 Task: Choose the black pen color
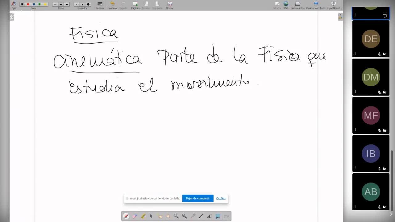click(x=22, y=4)
